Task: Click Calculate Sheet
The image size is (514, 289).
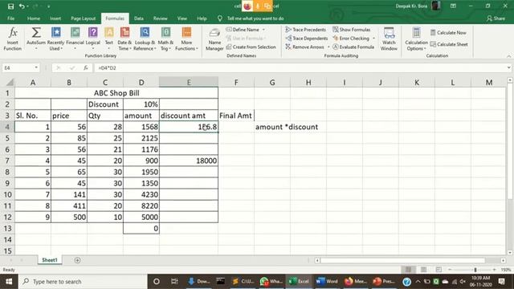Action: (x=449, y=44)
